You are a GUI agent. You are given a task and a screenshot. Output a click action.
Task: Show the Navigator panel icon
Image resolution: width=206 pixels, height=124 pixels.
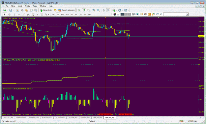[27, 10]
